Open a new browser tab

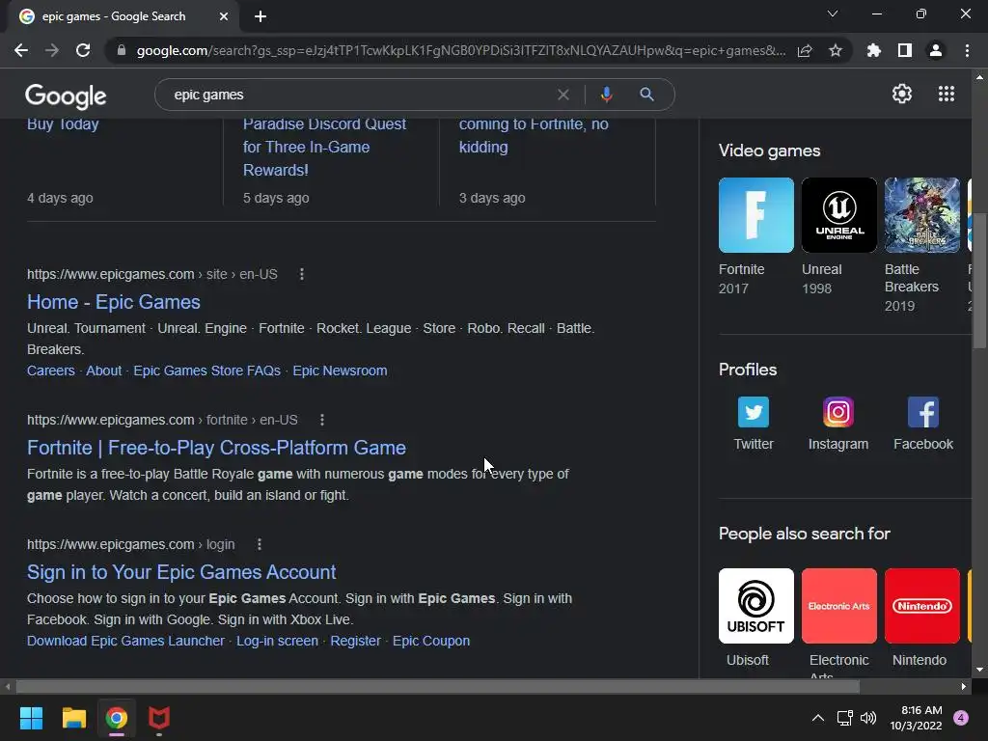(x=261, y=16)
